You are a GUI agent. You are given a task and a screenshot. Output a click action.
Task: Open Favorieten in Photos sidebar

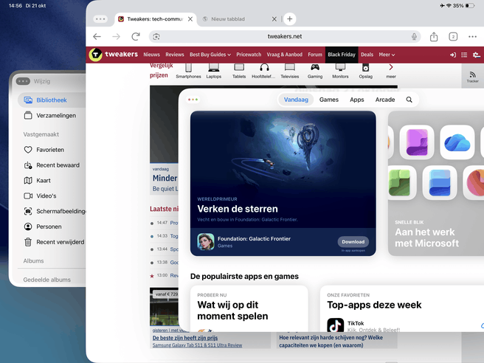(52, 150)
